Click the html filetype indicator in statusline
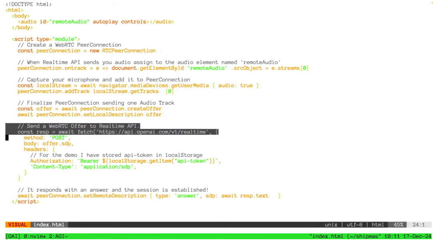Screen dimensions: 433x241 378,225
